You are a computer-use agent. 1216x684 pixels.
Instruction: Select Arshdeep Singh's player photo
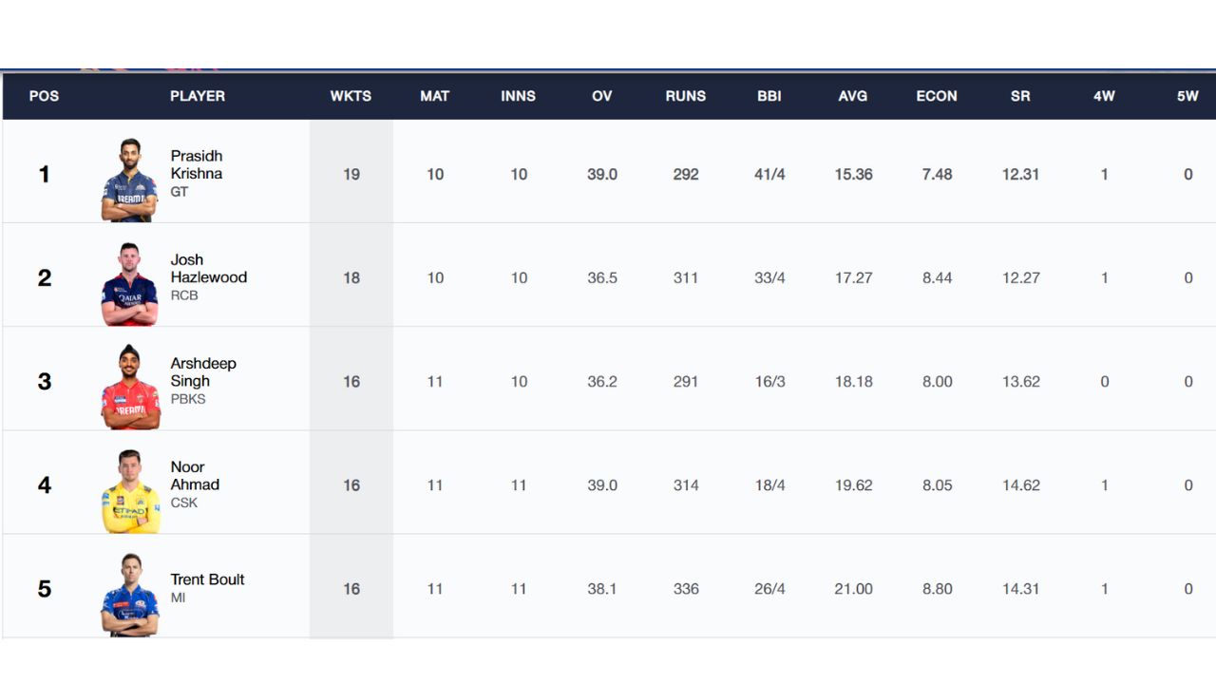tap(130, 387)
